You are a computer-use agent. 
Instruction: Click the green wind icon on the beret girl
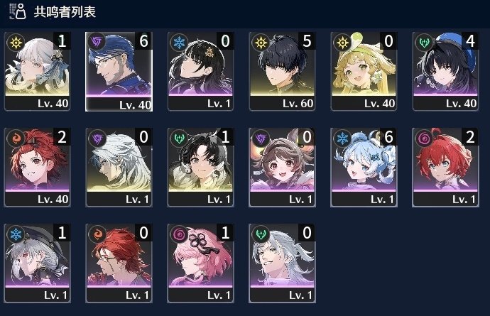click(424, 42)
